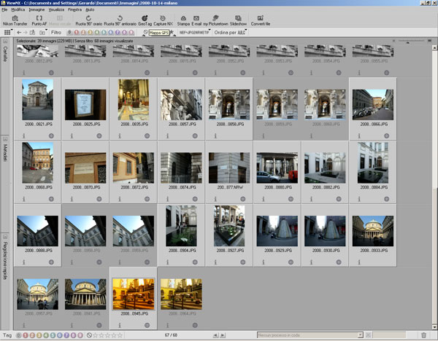
Task: Filter by yellow label 3 in toolbar
Action: (90, 33)
